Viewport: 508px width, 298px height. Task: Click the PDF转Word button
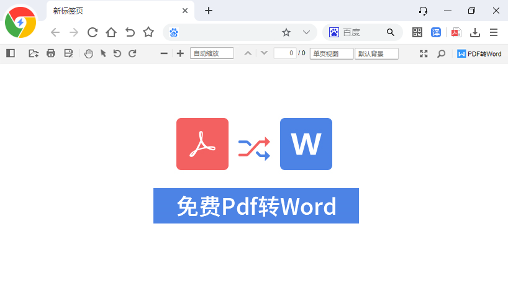pos(479,53)
